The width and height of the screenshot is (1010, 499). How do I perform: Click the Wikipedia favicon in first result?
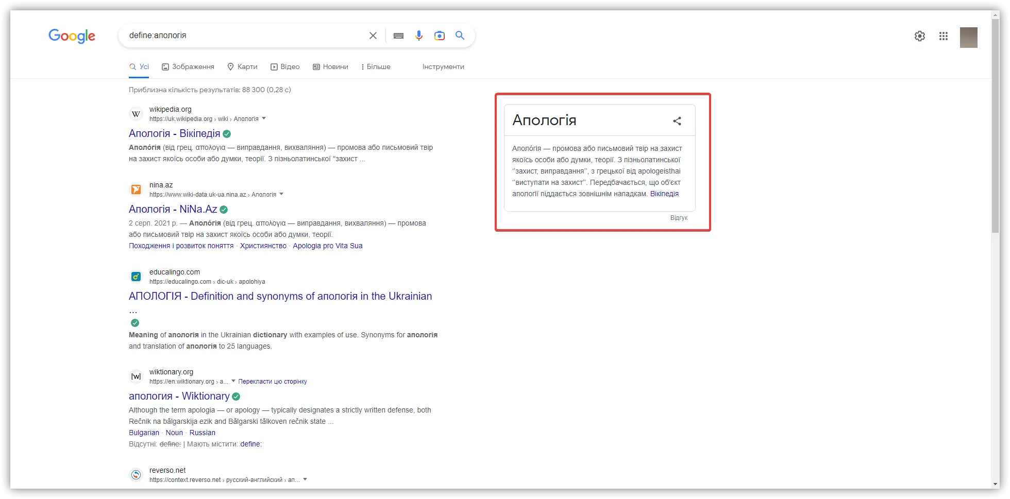click(136, 114)
